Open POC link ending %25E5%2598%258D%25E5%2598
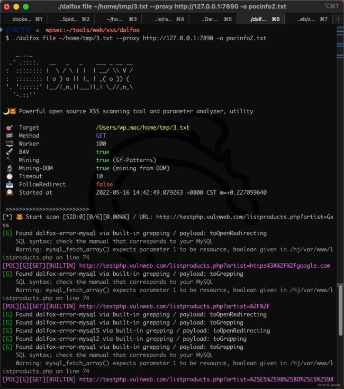Viewport: 344px width, 389px height. (206, 379)
